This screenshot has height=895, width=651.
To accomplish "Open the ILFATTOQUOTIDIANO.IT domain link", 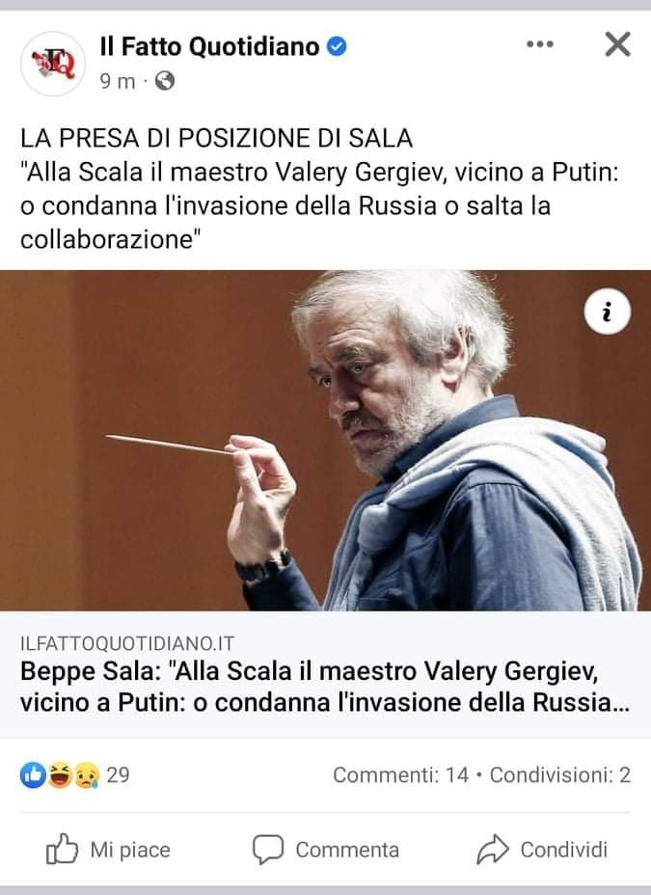I will 127,643.
